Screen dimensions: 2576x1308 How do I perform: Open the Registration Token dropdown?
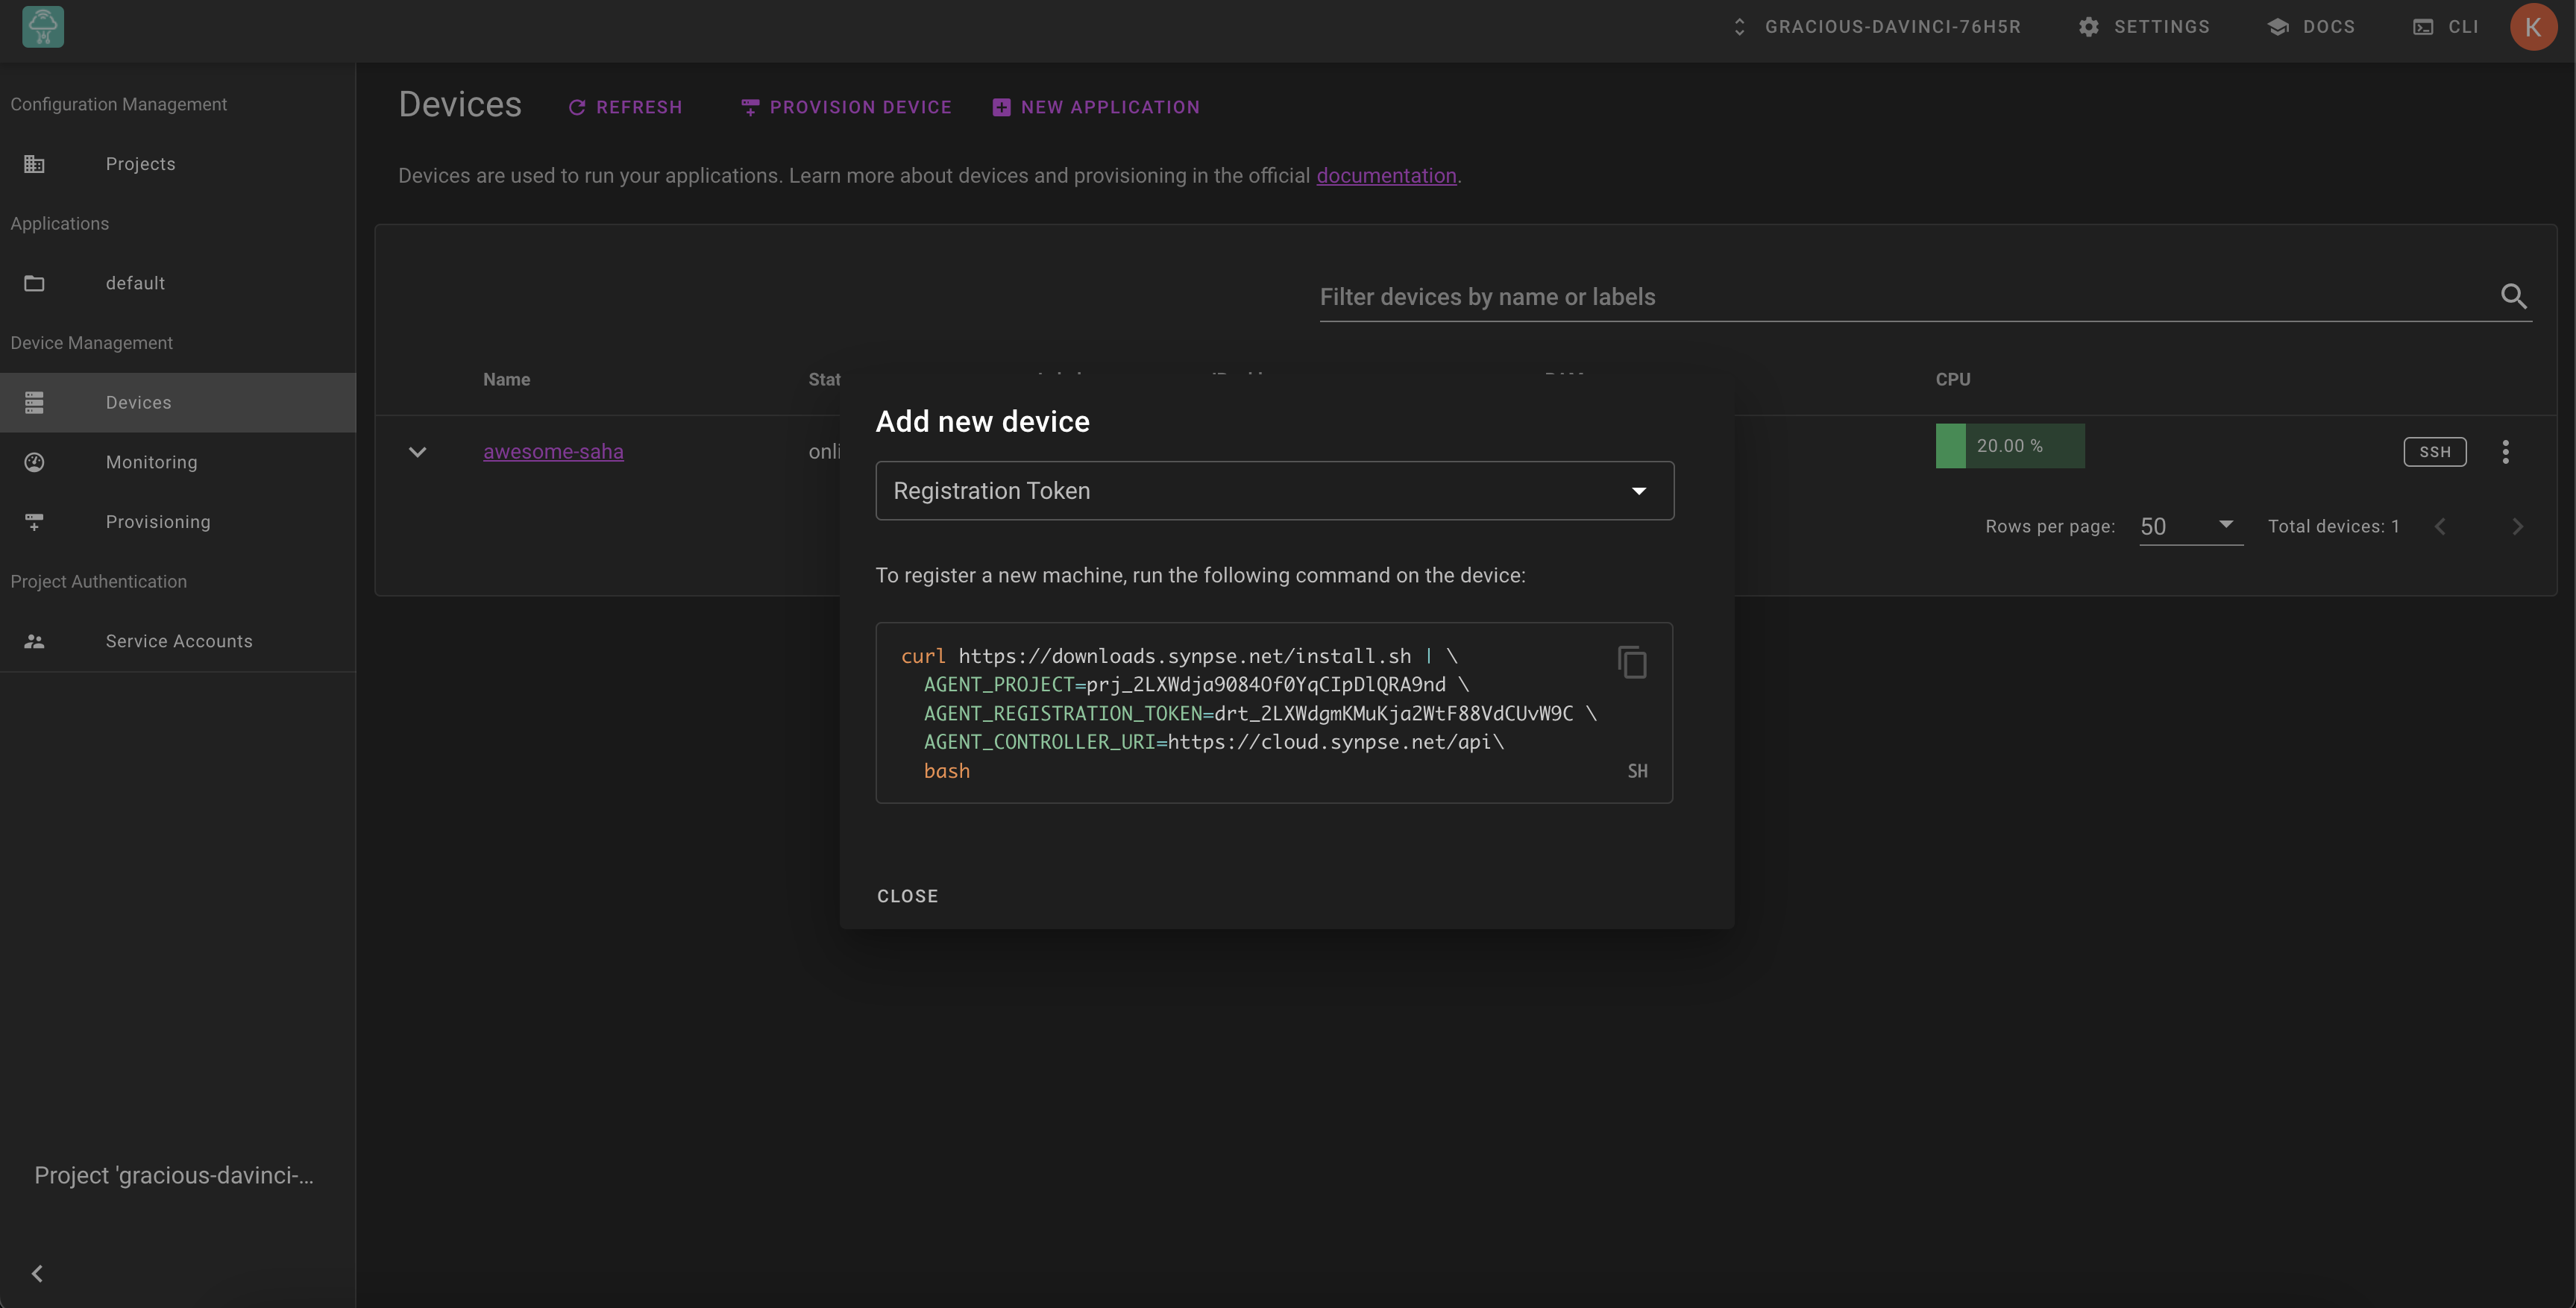1274,491
